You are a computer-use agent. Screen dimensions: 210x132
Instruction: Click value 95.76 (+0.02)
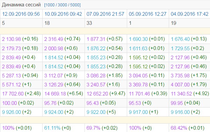click(59, 103)
